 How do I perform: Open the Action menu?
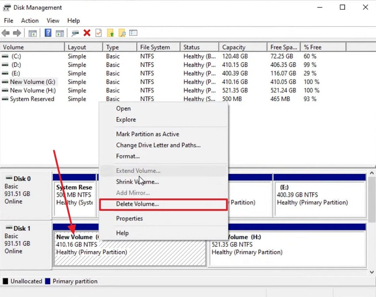pos(30,21)
